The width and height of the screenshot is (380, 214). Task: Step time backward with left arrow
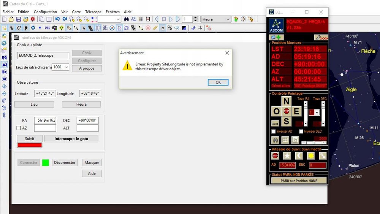157,19
